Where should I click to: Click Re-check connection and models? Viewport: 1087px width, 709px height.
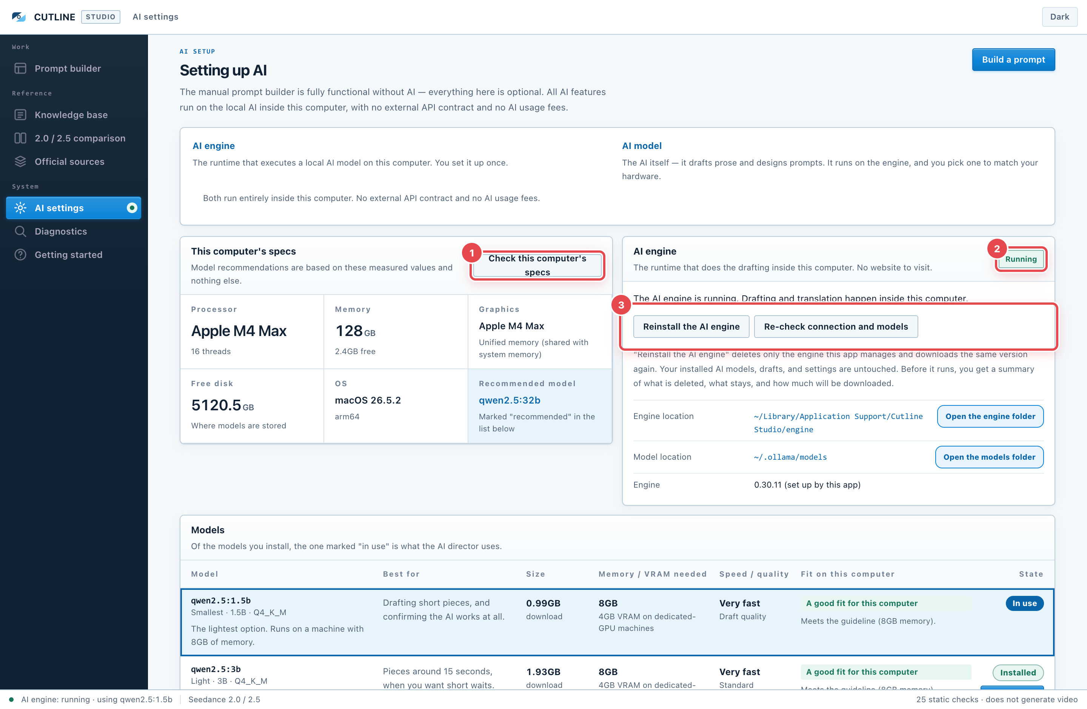pyautogui.click(x=836, y=327)
